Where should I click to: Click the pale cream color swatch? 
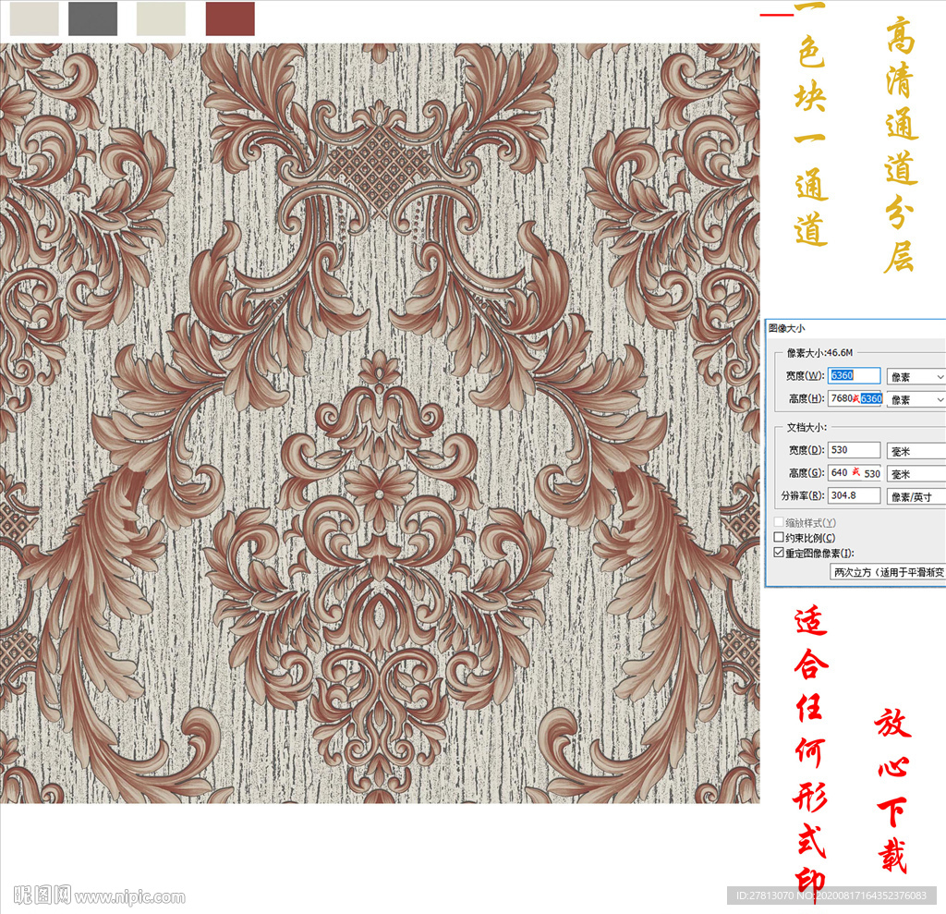click(161, 18)
